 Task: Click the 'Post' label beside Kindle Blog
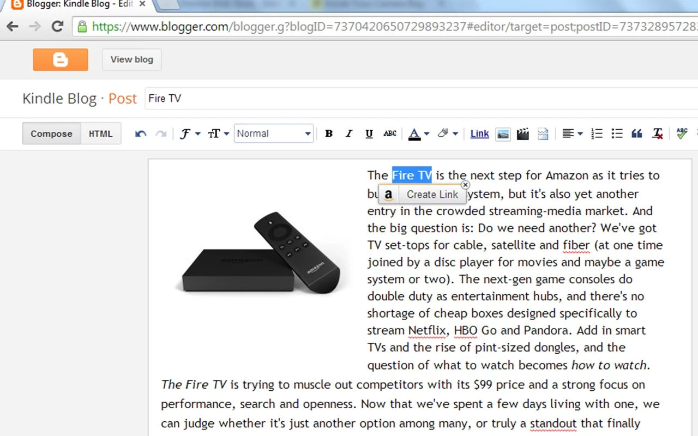coord(122,99)
